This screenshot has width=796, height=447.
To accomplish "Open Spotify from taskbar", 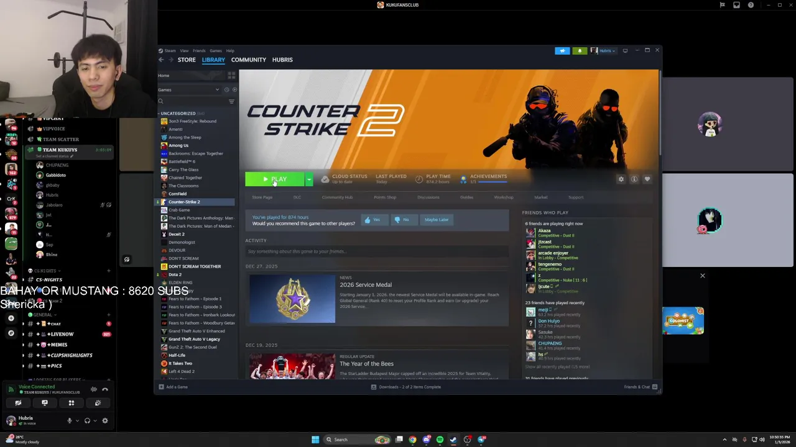I will tap(440, 440).
